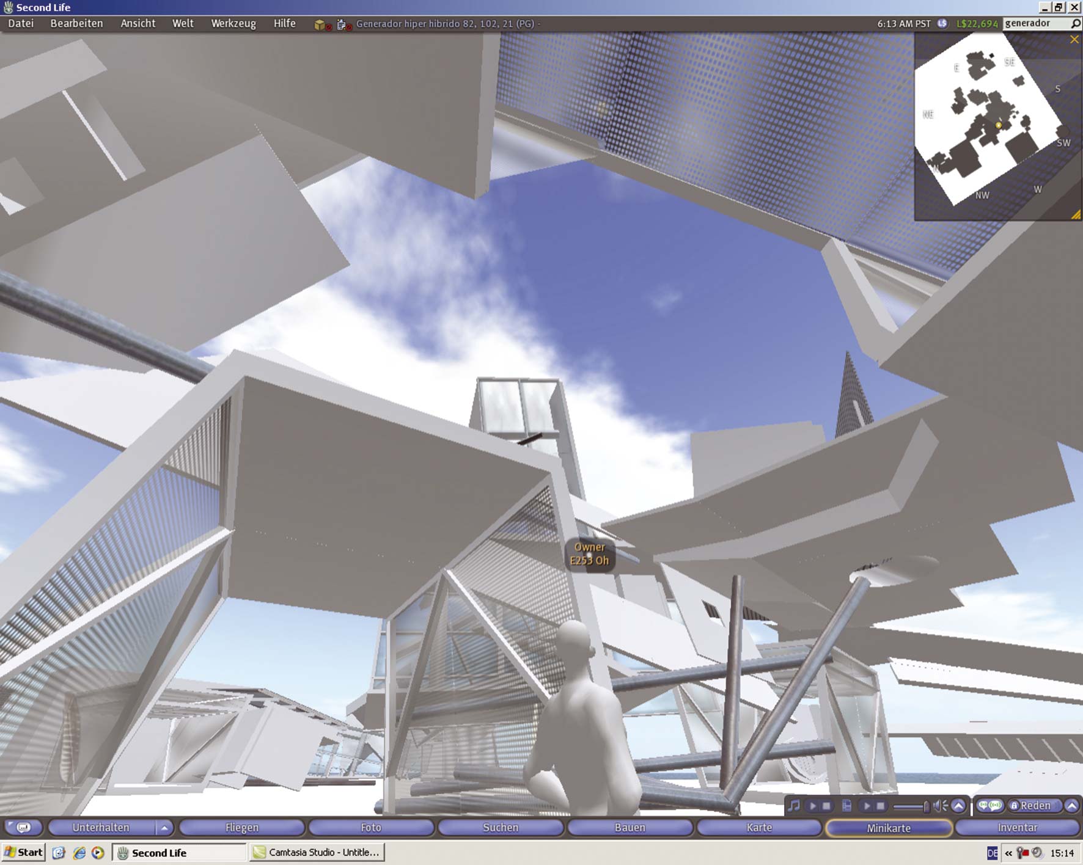Click the Owner E253 Oh name tag

[x=589, y=554]
